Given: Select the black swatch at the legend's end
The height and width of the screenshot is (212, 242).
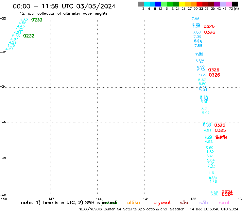Looking at the screenshot, I should [235, 4].
